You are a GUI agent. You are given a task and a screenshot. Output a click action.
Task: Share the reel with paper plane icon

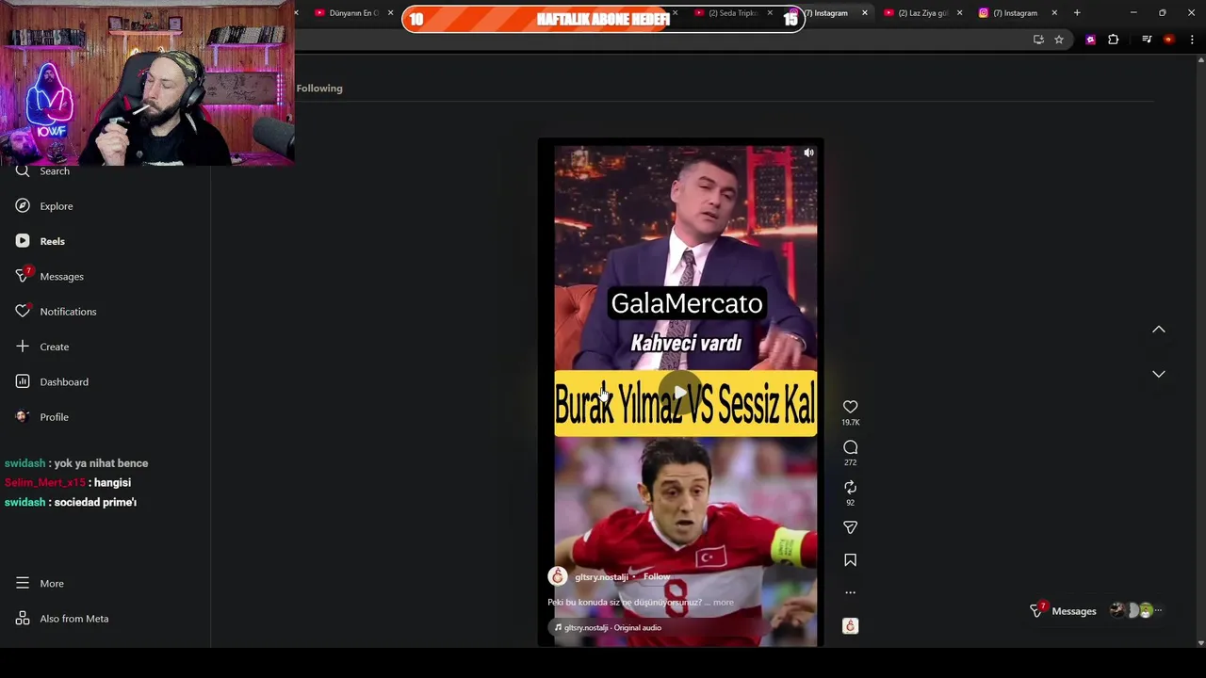[x=850, y=527]
